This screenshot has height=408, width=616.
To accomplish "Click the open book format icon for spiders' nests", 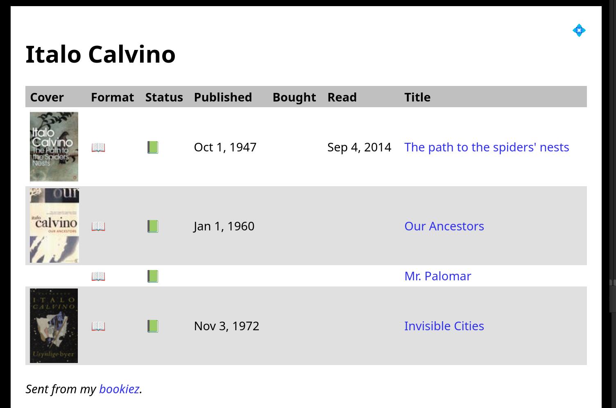I will (x=98, y=147).
